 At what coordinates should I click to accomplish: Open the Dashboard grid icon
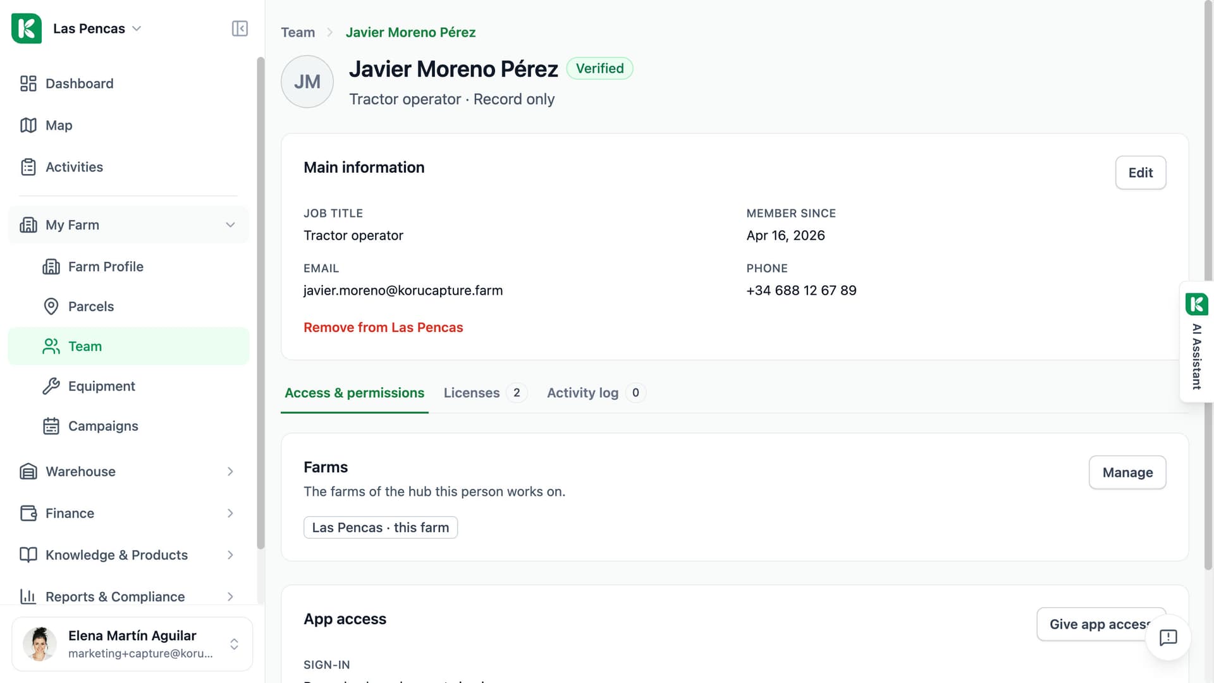point(28,83)
